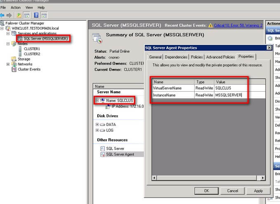Screen dimensions: 280x204
Task: Collapse the Services and applications node
Action: click(x=8, y=33)
